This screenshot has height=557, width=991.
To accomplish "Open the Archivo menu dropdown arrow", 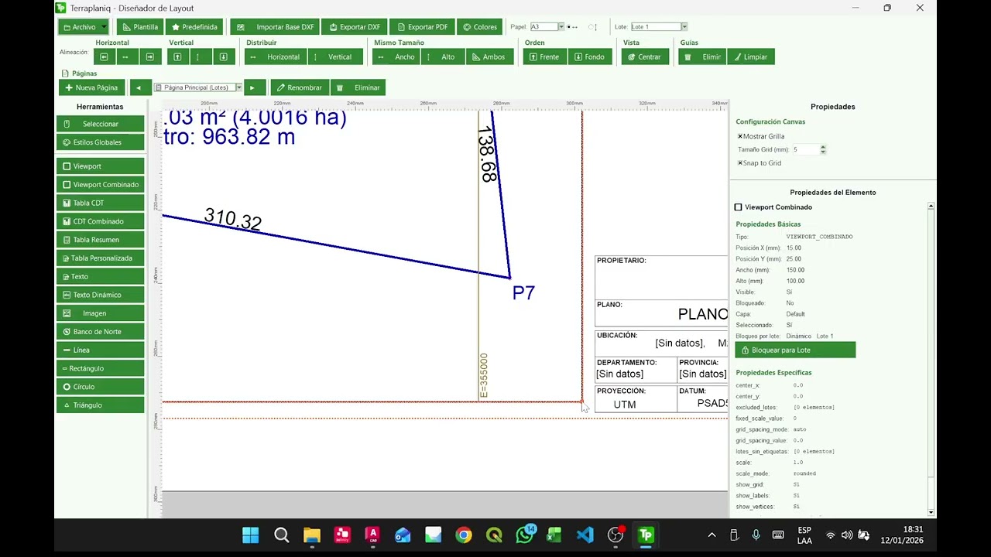I will [x=104, y=27].
